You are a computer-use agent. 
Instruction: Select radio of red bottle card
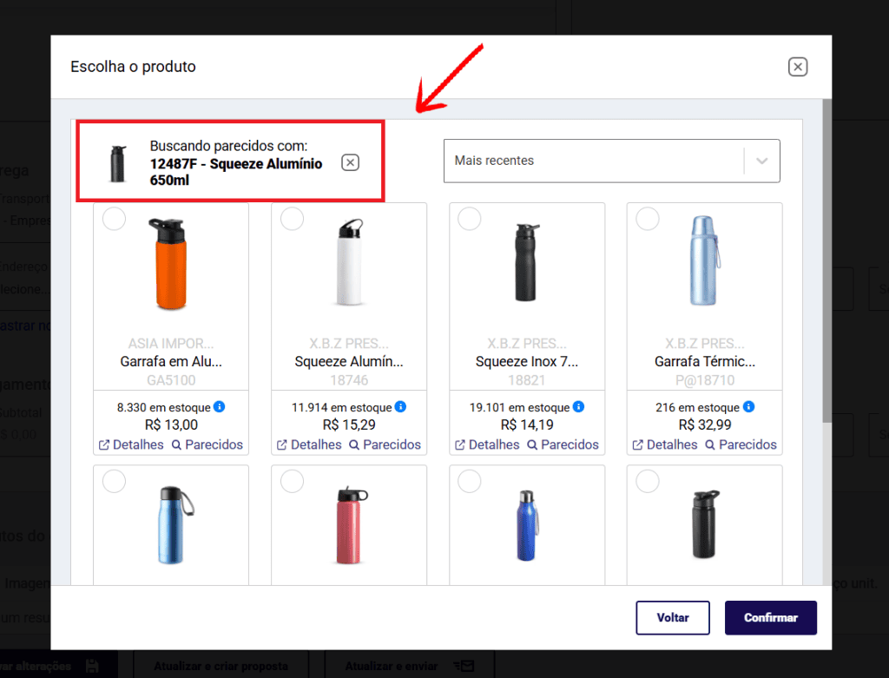coord(292,481)
